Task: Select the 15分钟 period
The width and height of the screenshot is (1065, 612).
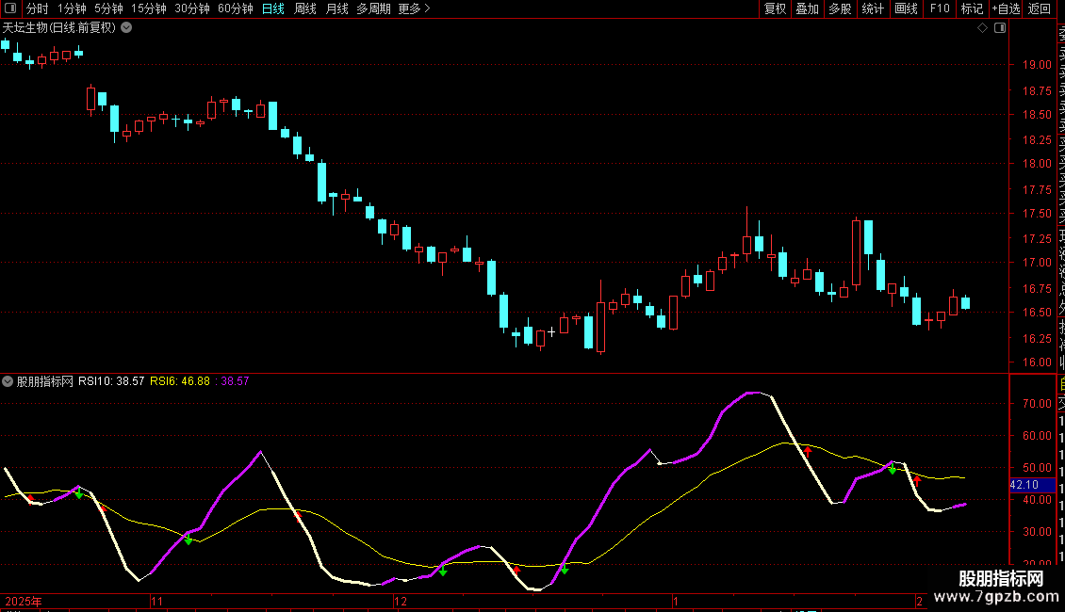Action: pyautogui.click(x=149, y=8)
